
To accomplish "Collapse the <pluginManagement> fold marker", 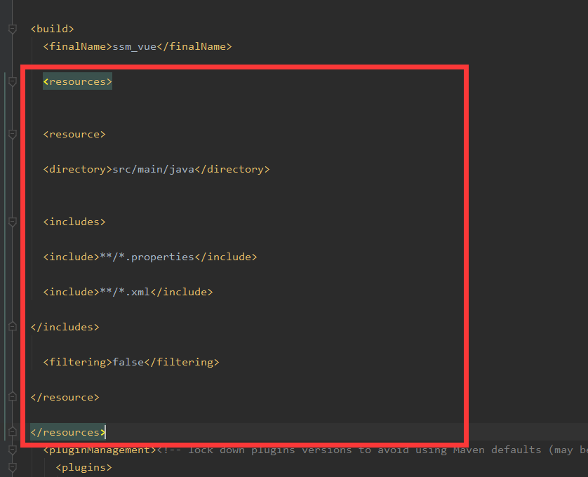I will pos(13,450).
